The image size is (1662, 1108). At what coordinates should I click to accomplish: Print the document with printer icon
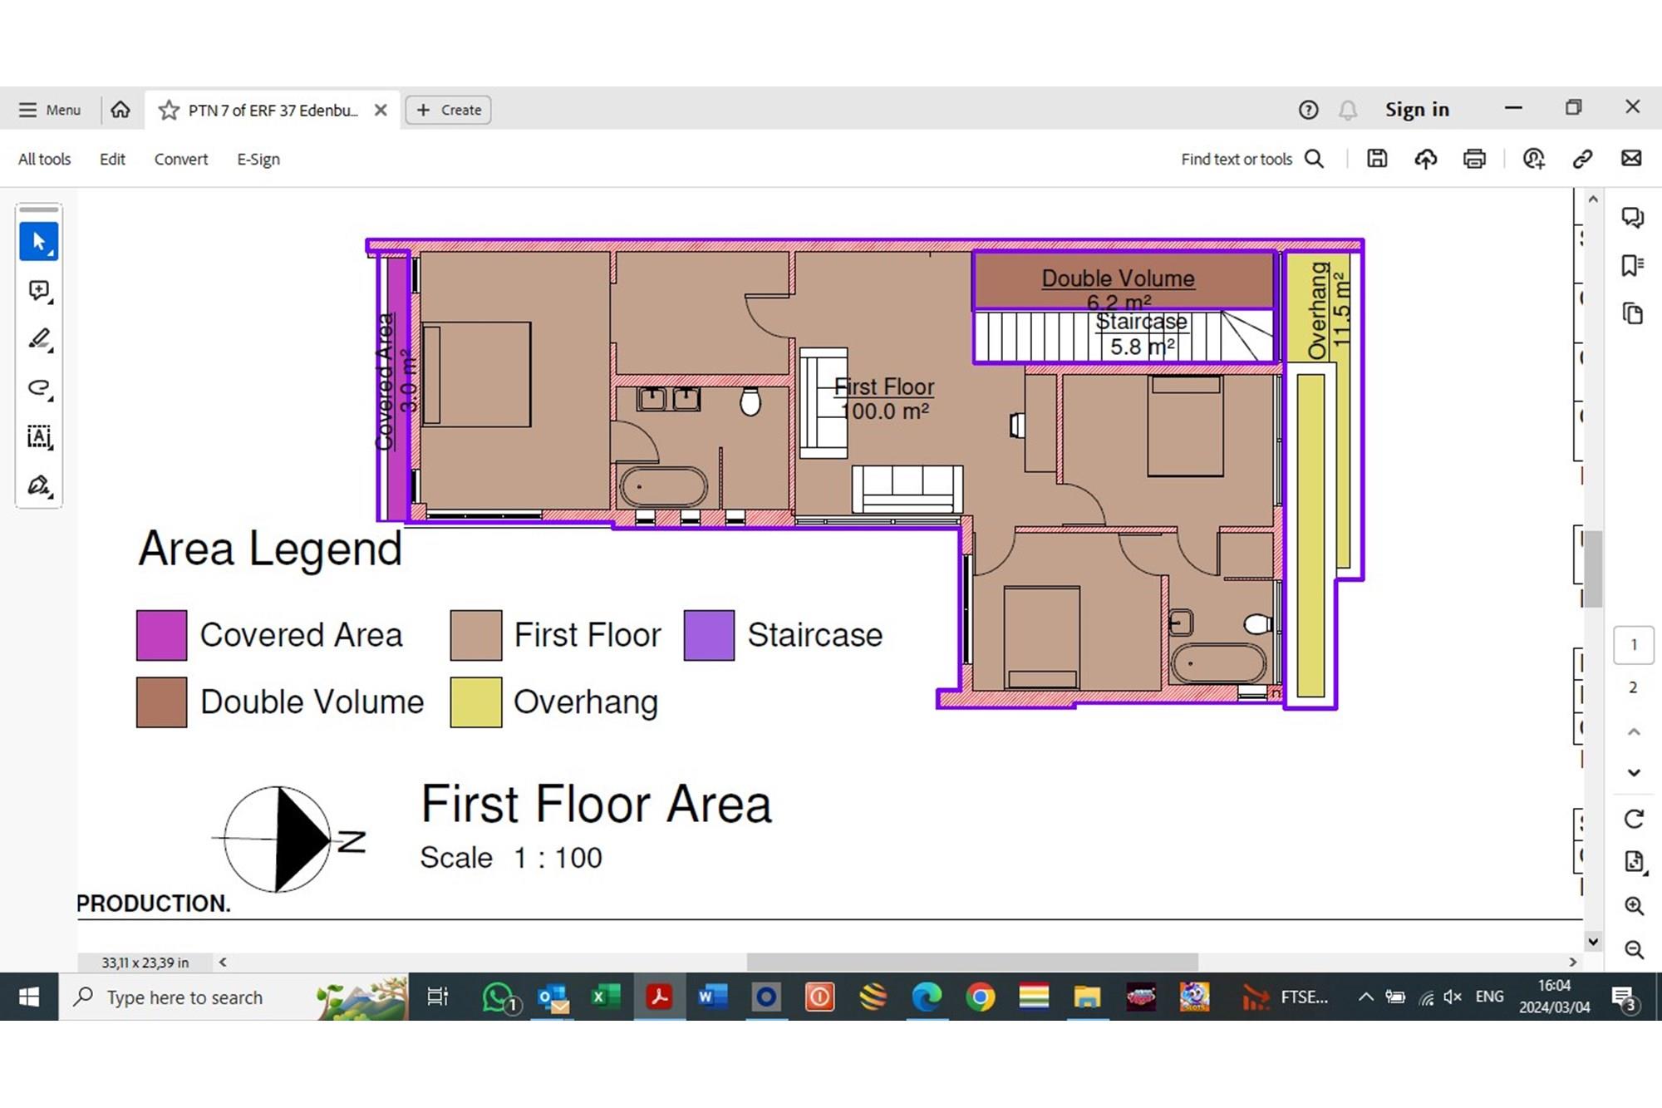(x=1474, y=159)
